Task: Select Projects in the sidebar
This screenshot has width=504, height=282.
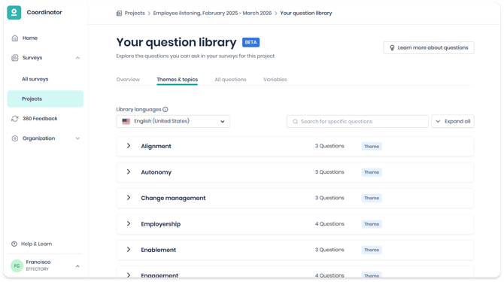Action: coord(45,99)
